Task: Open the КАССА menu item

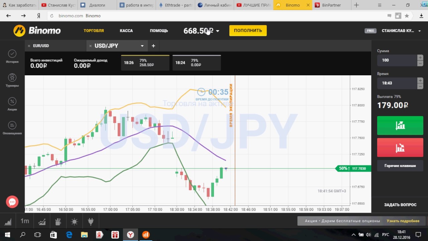Action: pos(126,30)
